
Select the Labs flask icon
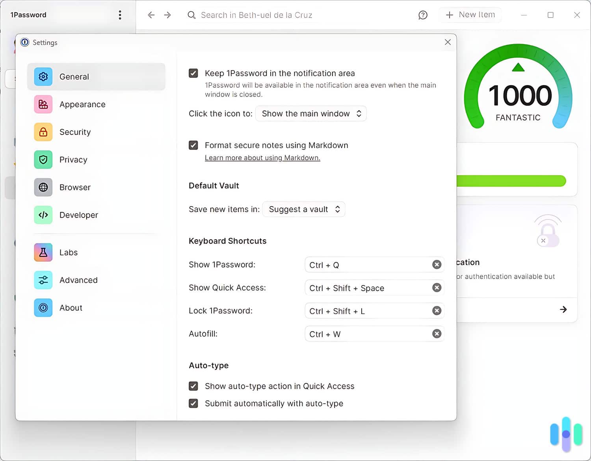point(43,252)
